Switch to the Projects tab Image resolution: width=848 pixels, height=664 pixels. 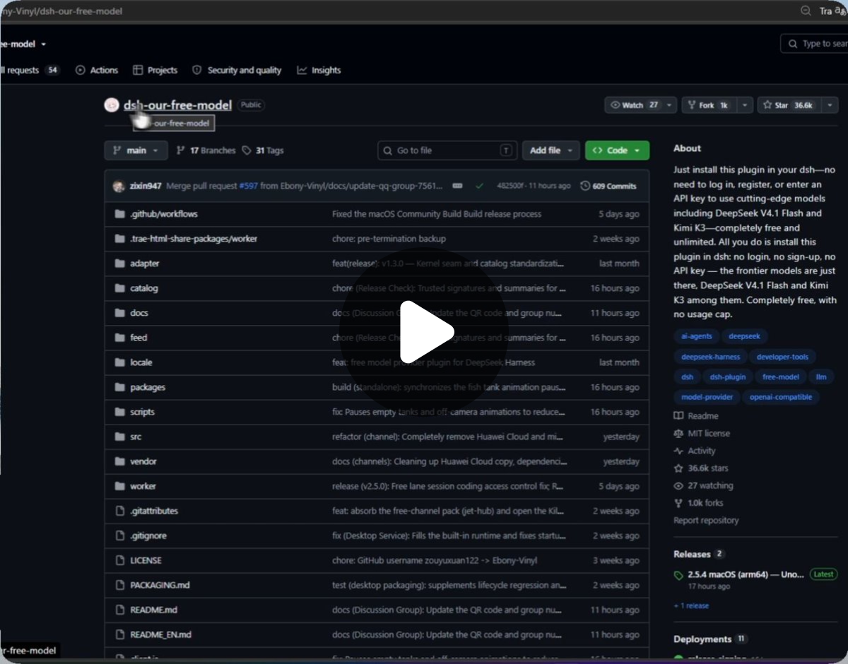(155, 70)
